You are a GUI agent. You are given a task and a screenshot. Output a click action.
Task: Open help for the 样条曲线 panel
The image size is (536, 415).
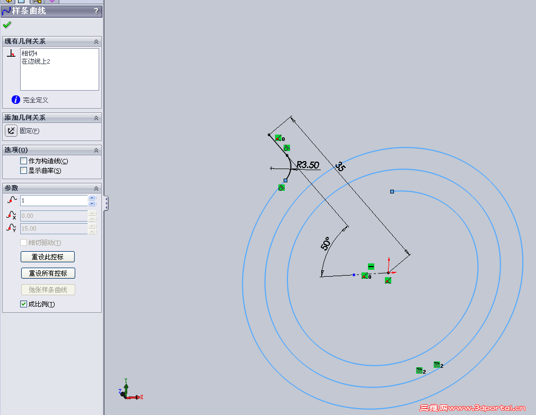coord(96,11)
